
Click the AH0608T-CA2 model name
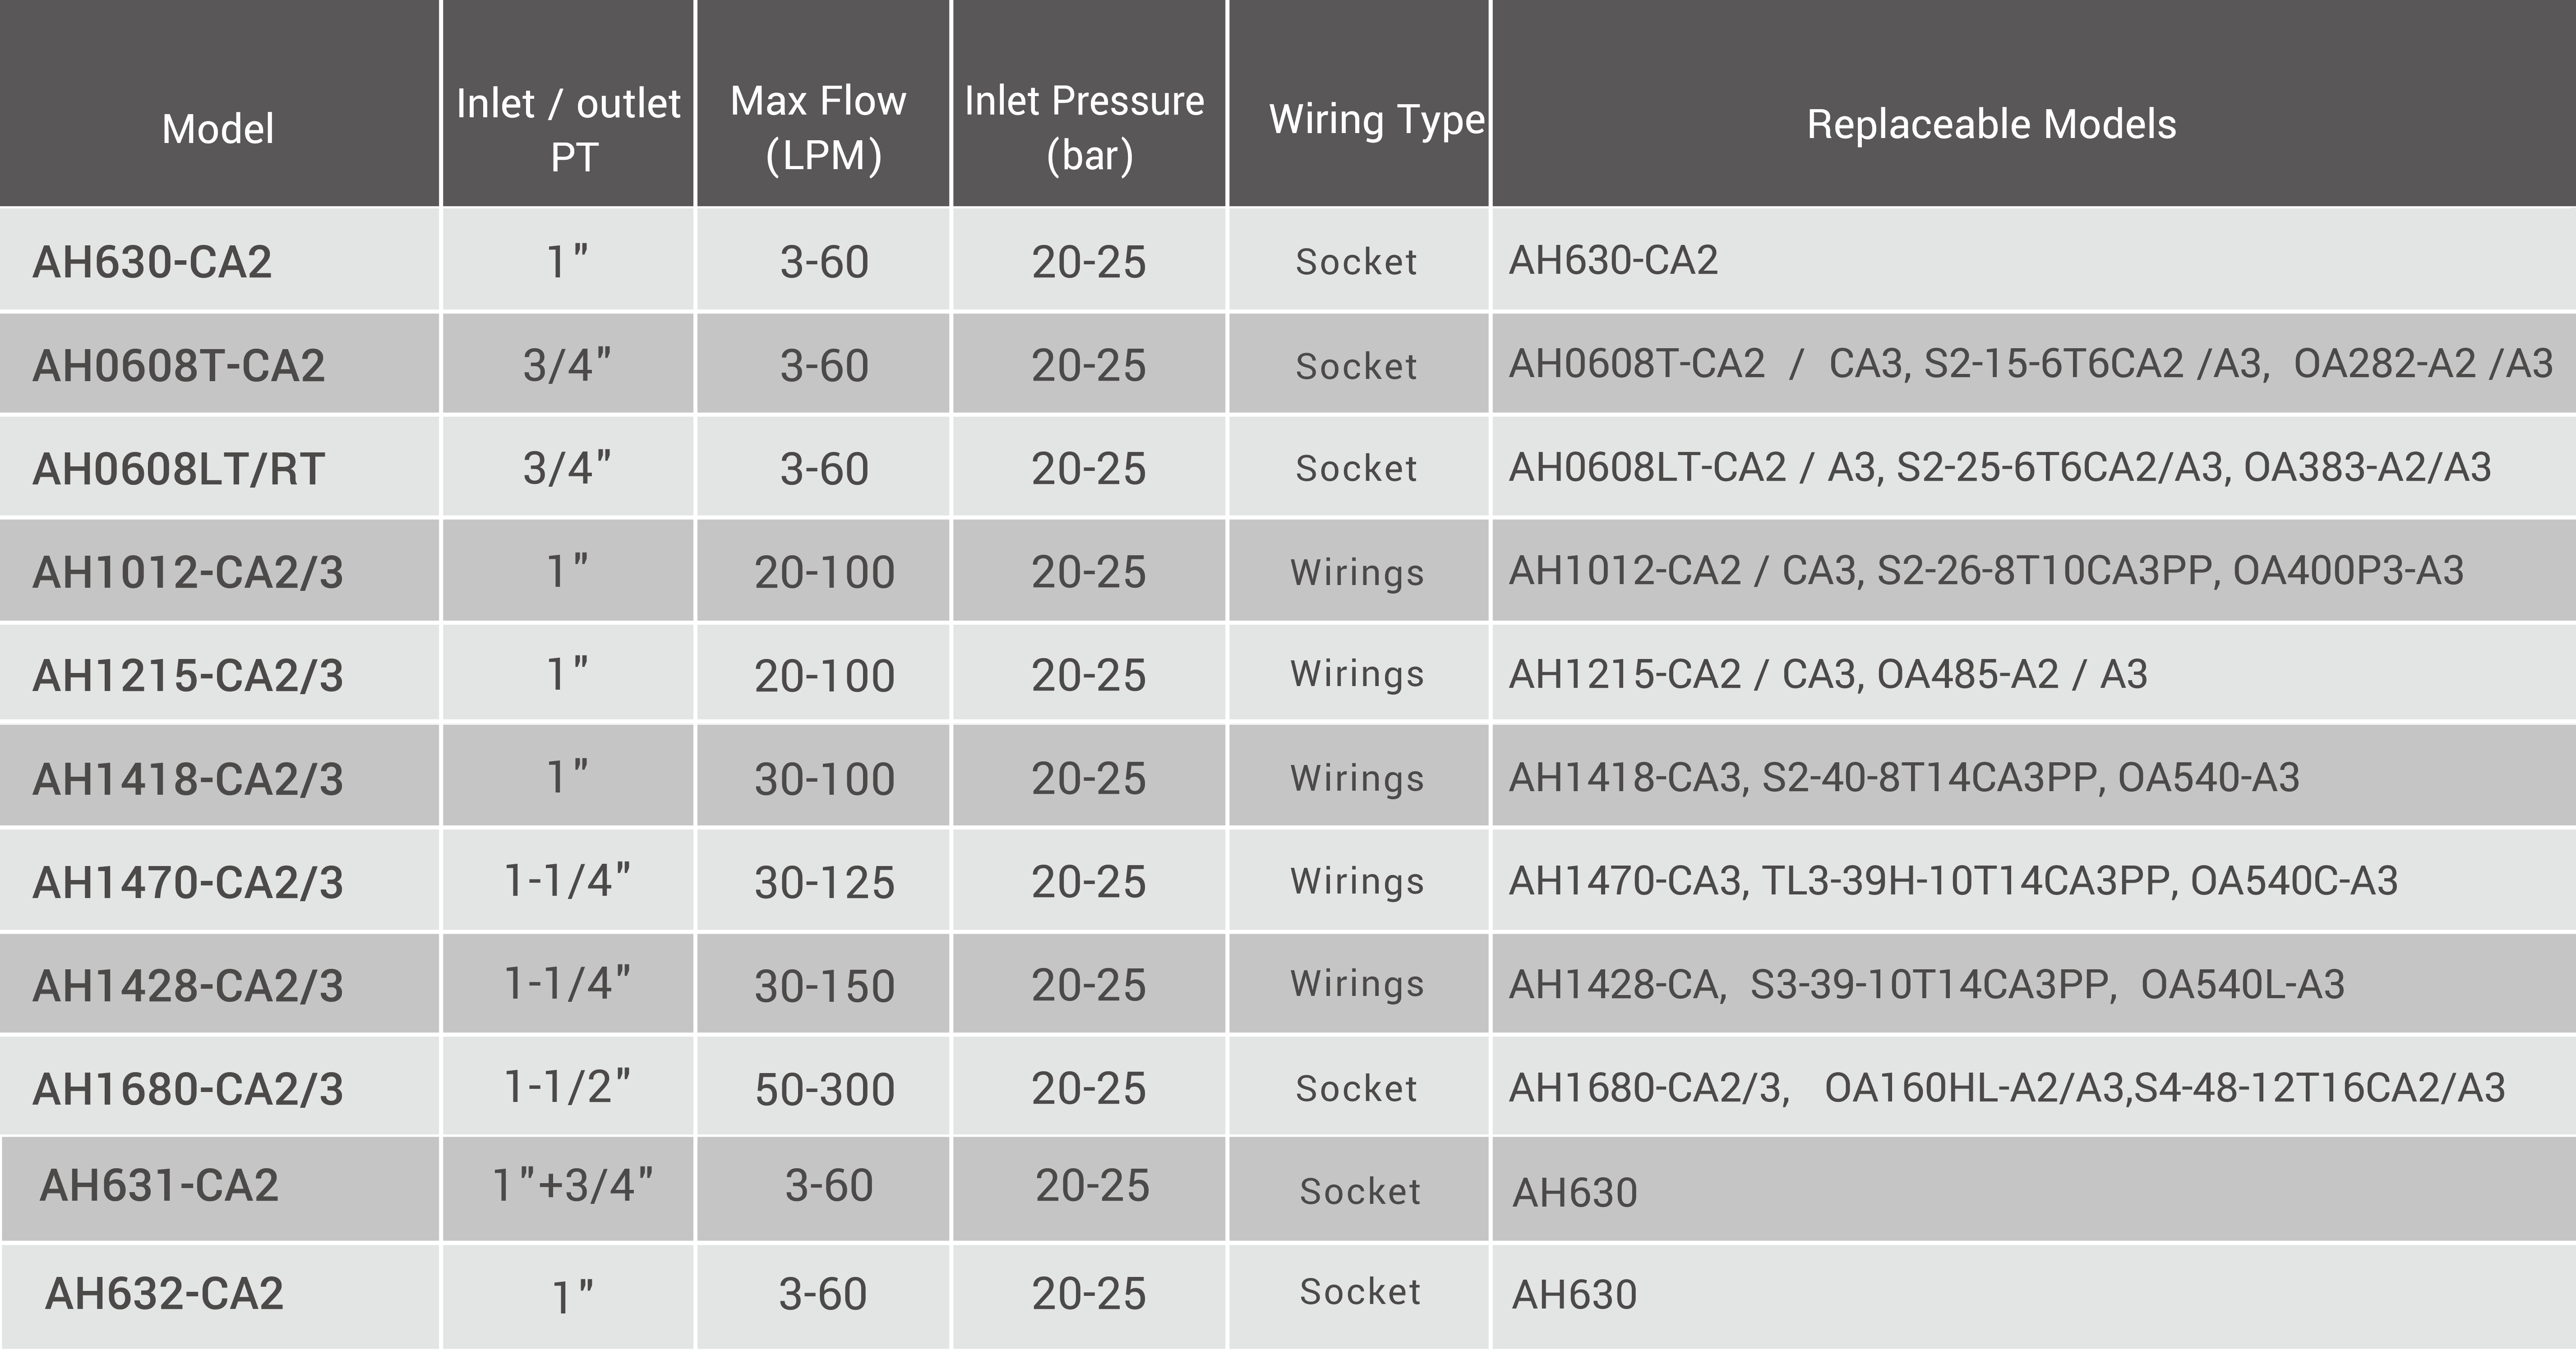point(179,366)
